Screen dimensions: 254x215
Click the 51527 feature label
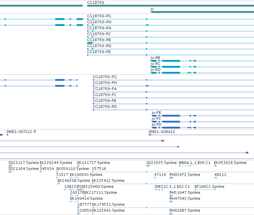point(62,175)
